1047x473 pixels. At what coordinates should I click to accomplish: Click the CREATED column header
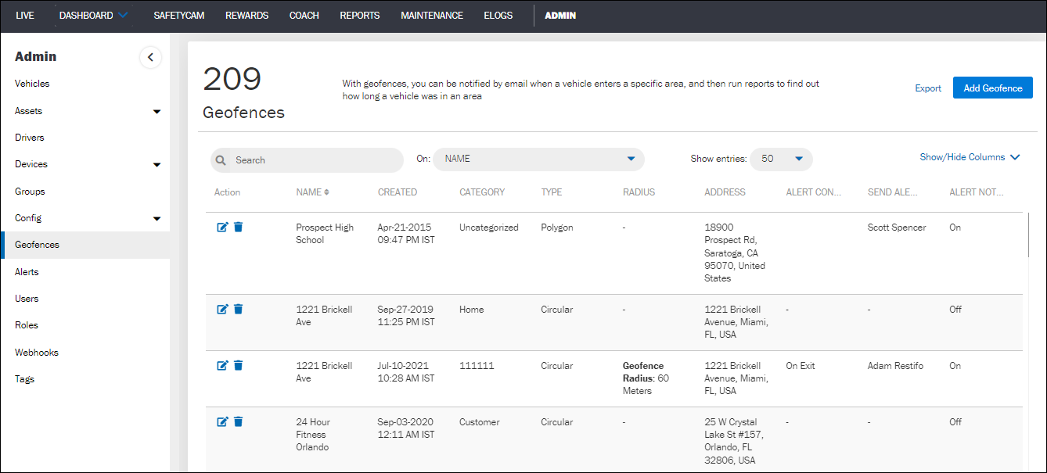coord(398,192)
